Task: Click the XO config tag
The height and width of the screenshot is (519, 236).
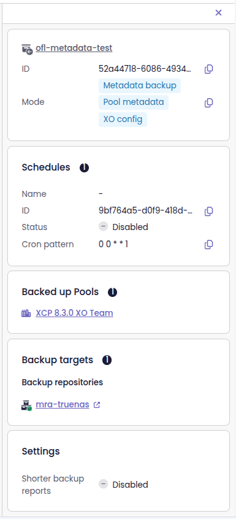Action: [x=123, y=119]
